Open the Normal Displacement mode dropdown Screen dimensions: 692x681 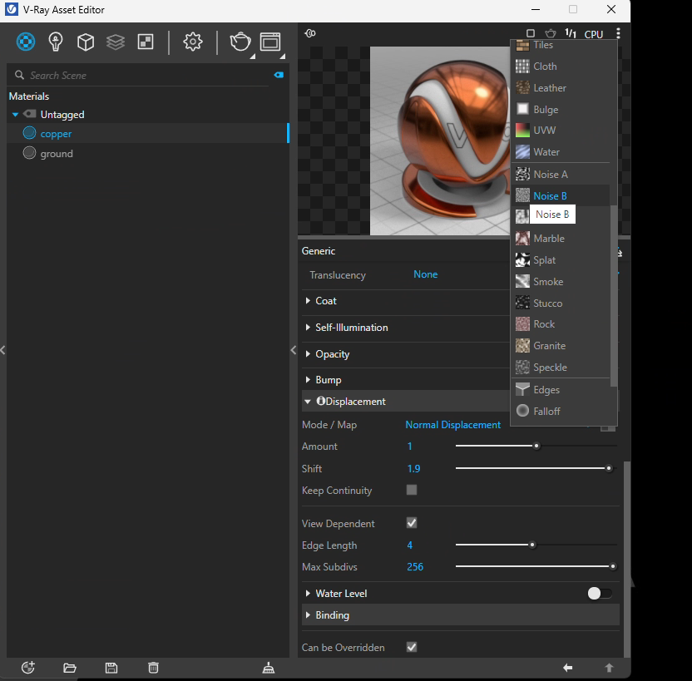(x=452, y=425)
